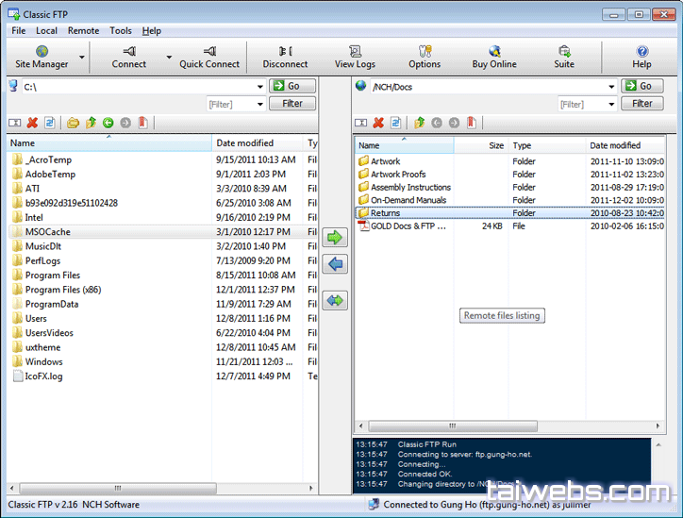Open View Logs

pyautogui.click(x=355, y=57)
